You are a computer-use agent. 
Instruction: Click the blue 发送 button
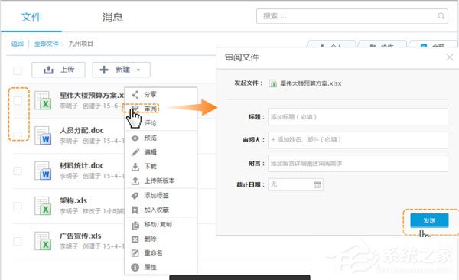[x=429, y=220]
